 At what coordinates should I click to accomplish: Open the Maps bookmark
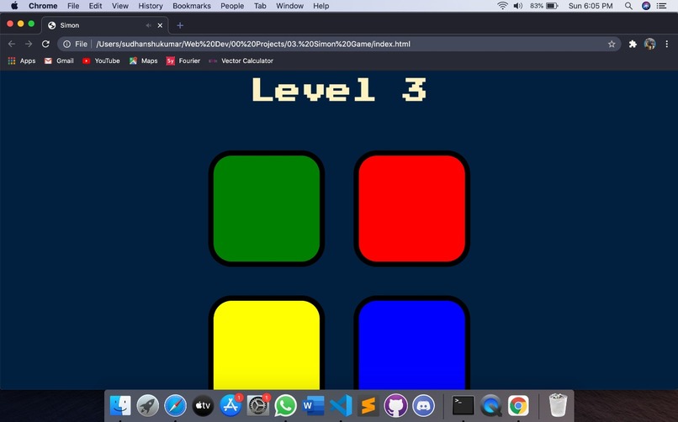(x=143, y=61)
